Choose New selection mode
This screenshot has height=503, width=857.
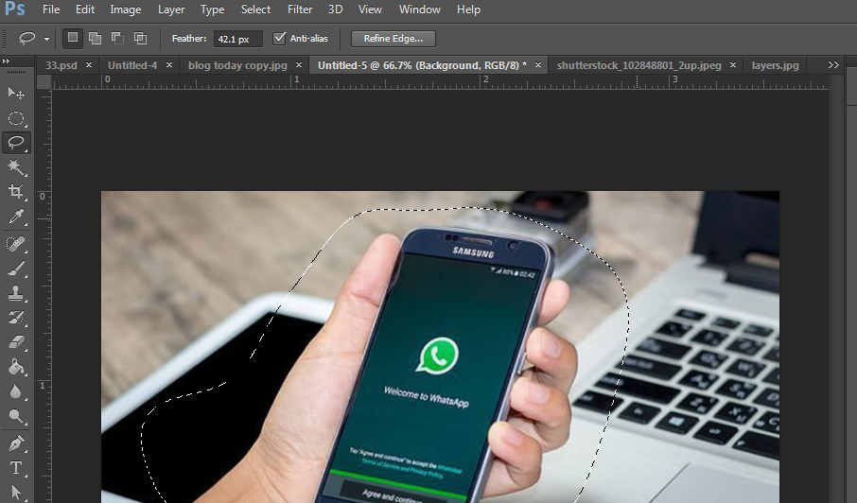[x=72, y=38]
